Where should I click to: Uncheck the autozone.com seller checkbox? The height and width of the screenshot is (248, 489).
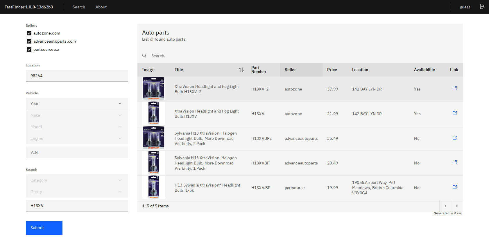29,33
